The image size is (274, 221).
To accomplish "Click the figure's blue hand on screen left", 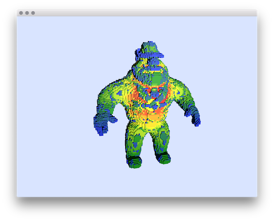I will tap(102, 124).
